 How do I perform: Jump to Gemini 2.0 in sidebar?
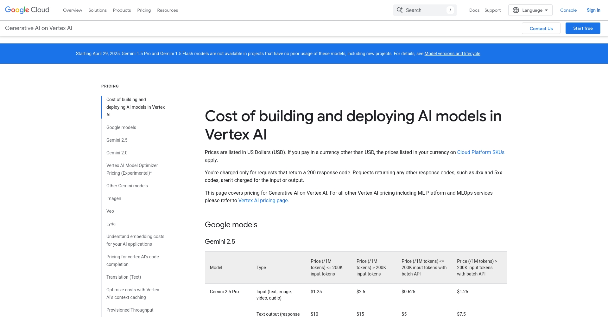tap(117, 153)
